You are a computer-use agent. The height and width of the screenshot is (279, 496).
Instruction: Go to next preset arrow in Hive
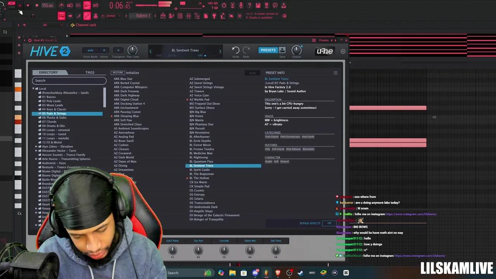[x=220, y=51]
